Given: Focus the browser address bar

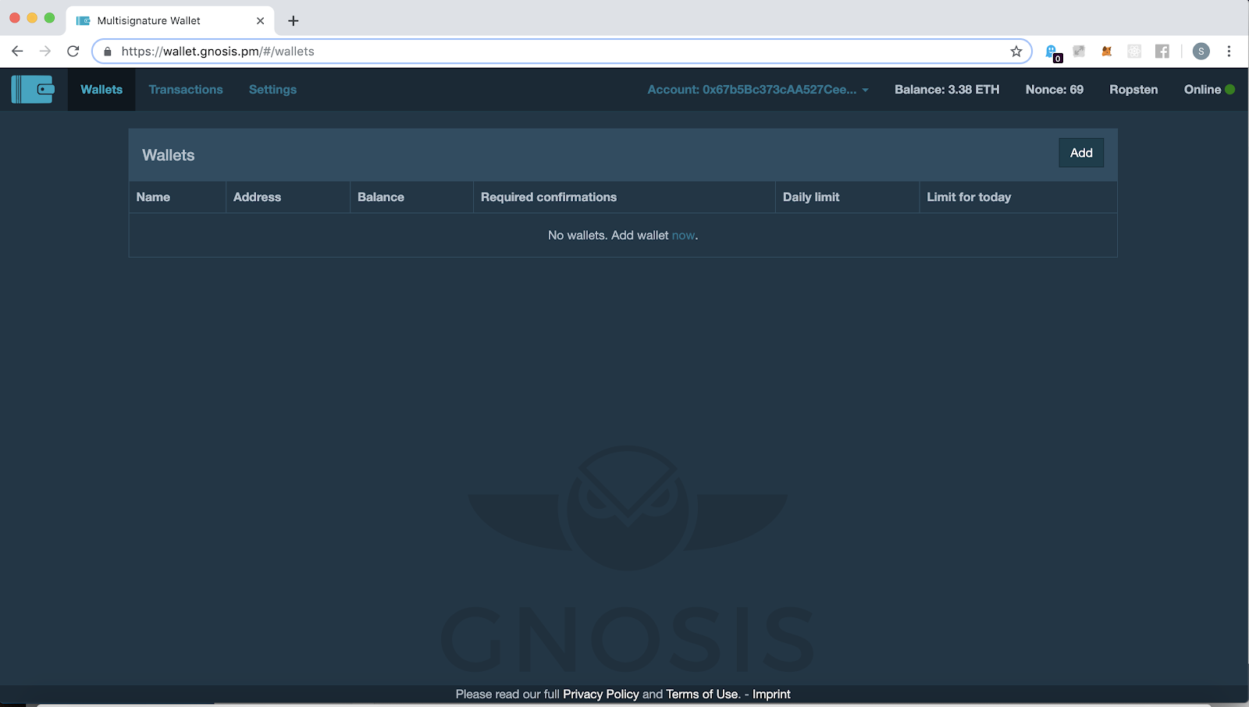Looking at the screenshot, I should (546, 52).
